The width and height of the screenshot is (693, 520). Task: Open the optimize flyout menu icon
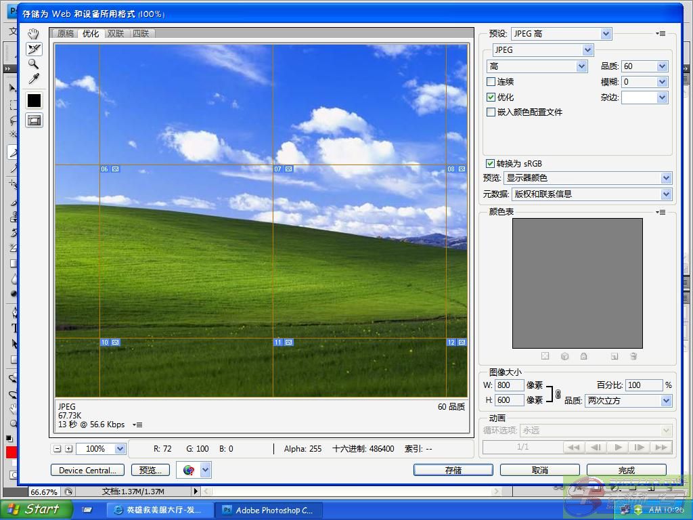pos(661,34)
